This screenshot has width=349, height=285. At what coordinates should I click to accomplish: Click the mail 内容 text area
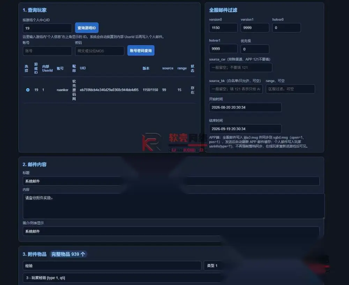pos(173,206)
